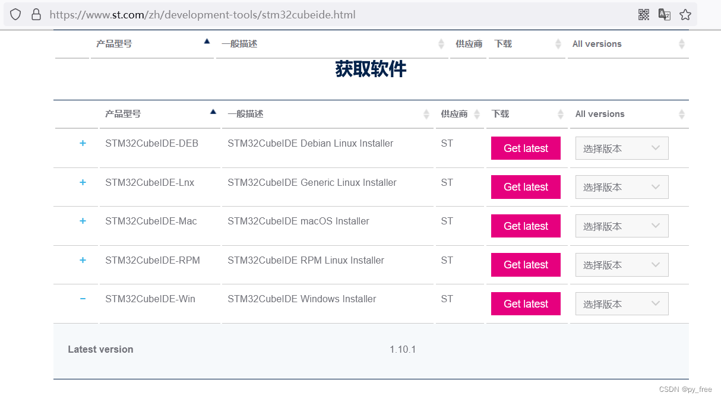The width and height of the screenshot is (721, 399).
Task: Sort main table by 下载 column
Action: 527,114
